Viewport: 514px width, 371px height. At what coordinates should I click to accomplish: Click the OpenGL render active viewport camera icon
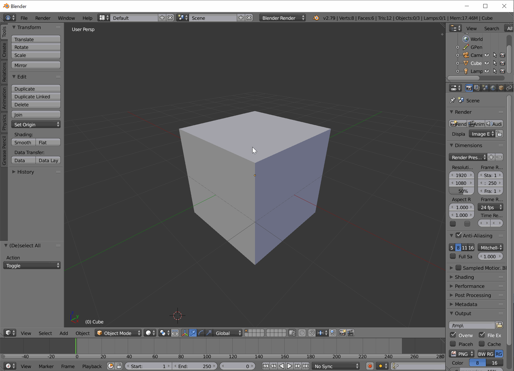tap(342, 333)
